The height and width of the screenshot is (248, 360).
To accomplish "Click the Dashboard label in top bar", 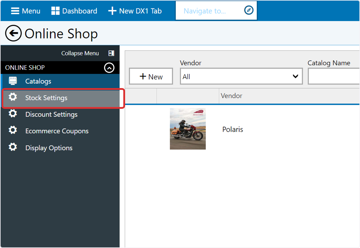I will [79, 11].
